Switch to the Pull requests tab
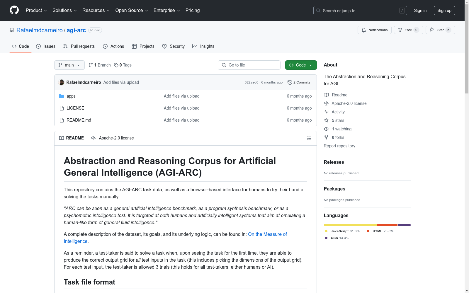This screenshot has width=469, height=293. pyautogui.click(x=79, y=46)
